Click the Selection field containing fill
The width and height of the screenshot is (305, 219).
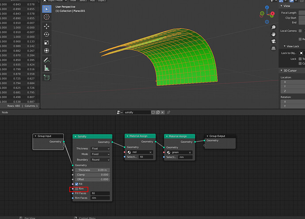[x=146, y=157]
